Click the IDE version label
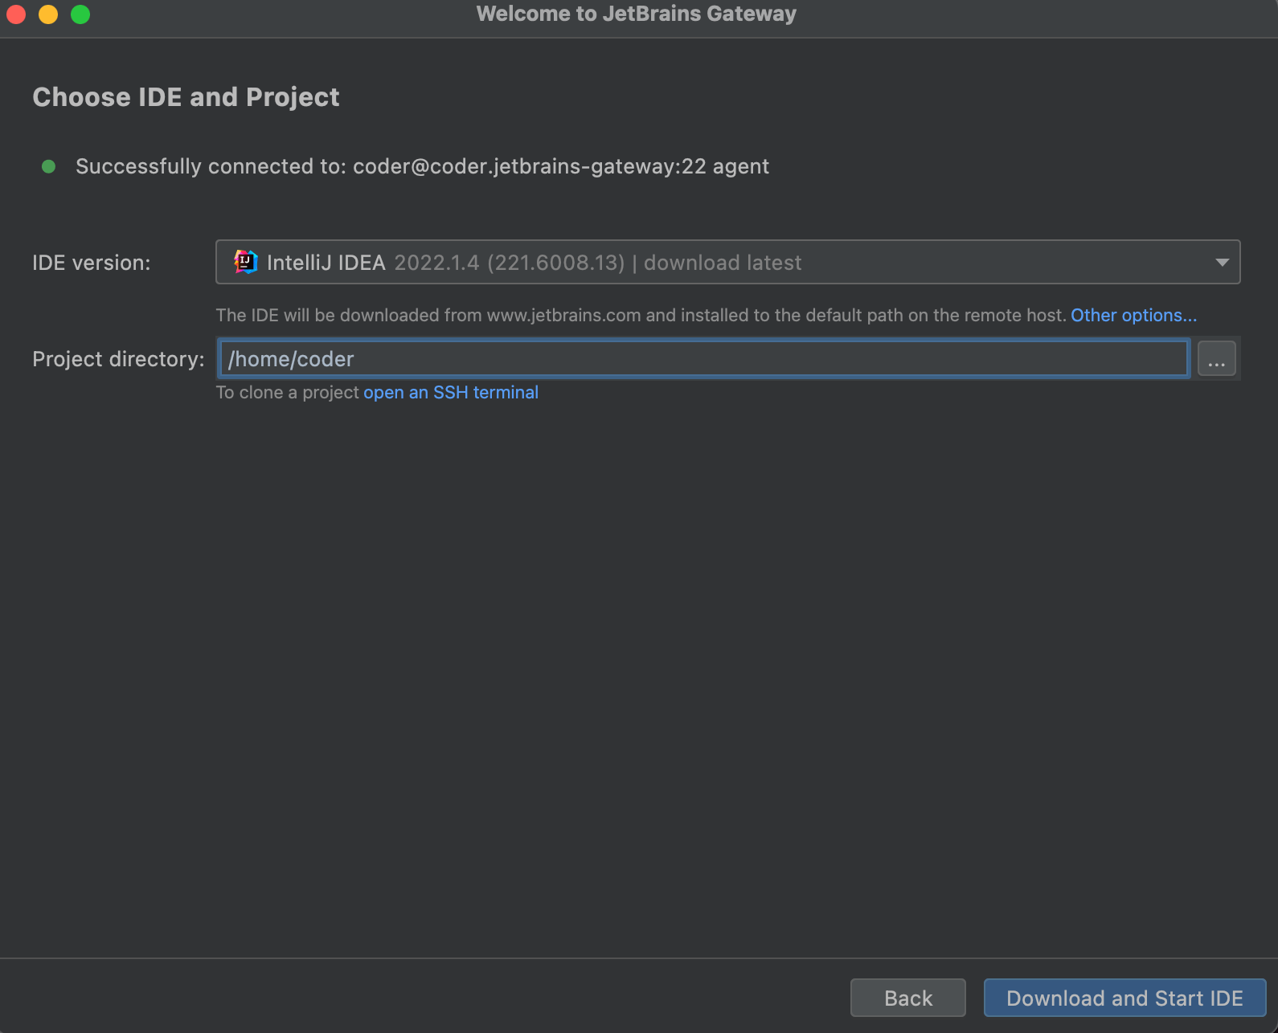1278x1033 pixels. pos(92,263)
